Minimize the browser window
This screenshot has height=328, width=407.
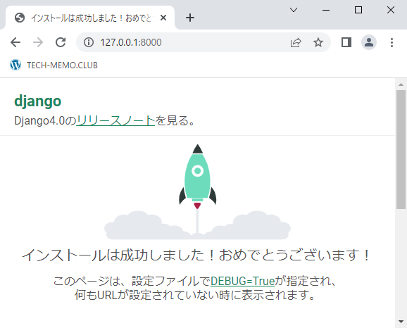[x=326, y=10]
